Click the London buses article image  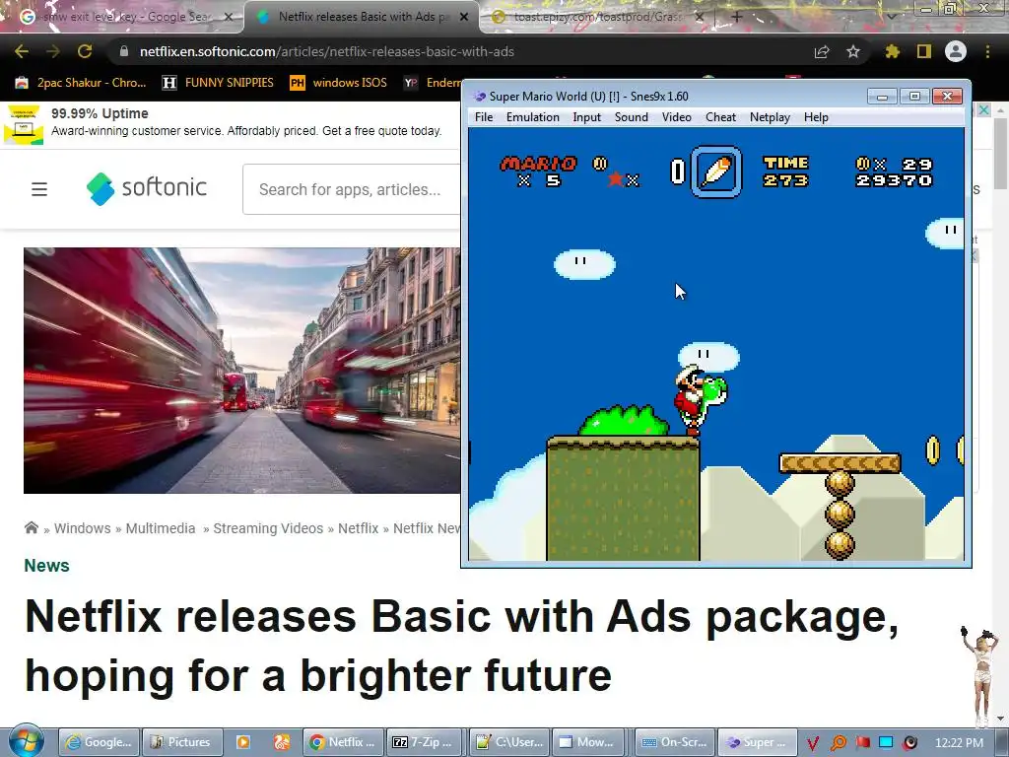[242, 371]
